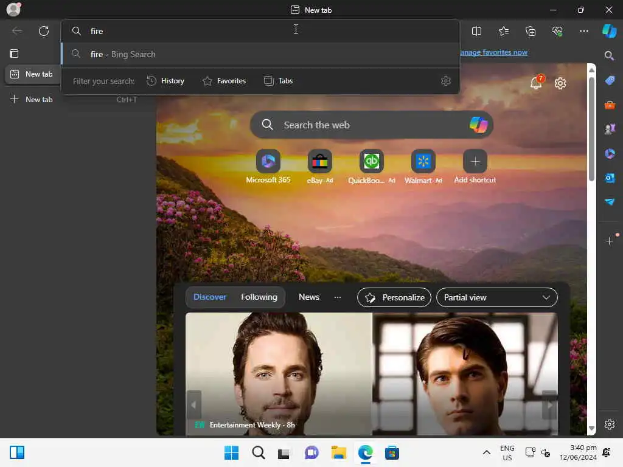The image size is (623, 467).
Task: Open Browser essentials heart icon
Action: (x=557, y=31)
